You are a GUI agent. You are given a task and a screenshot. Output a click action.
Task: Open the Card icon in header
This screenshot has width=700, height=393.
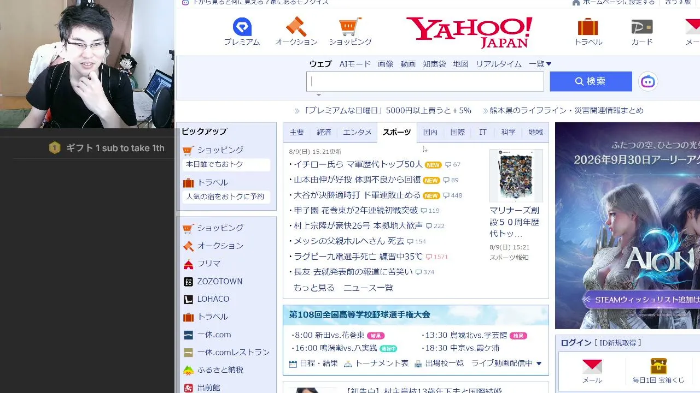642,26
